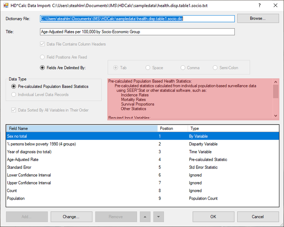Click the HD*Calc application icon in title bar
Image resolution: width=284 pixels, height=227 pixels.
tap(6, 6)
